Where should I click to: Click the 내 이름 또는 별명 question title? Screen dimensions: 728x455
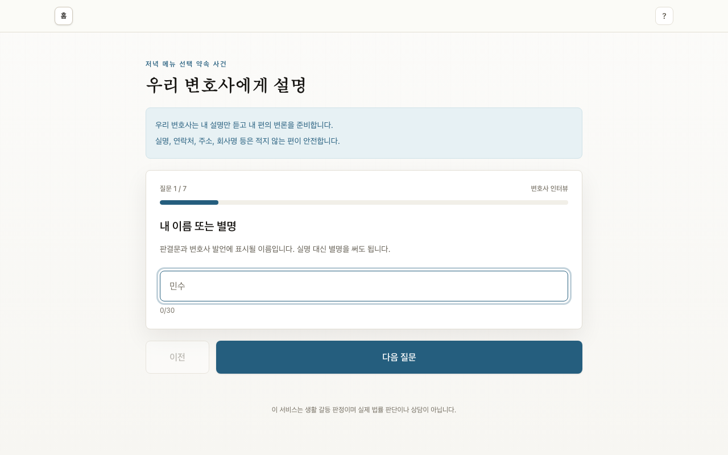[x=198, y=226]
